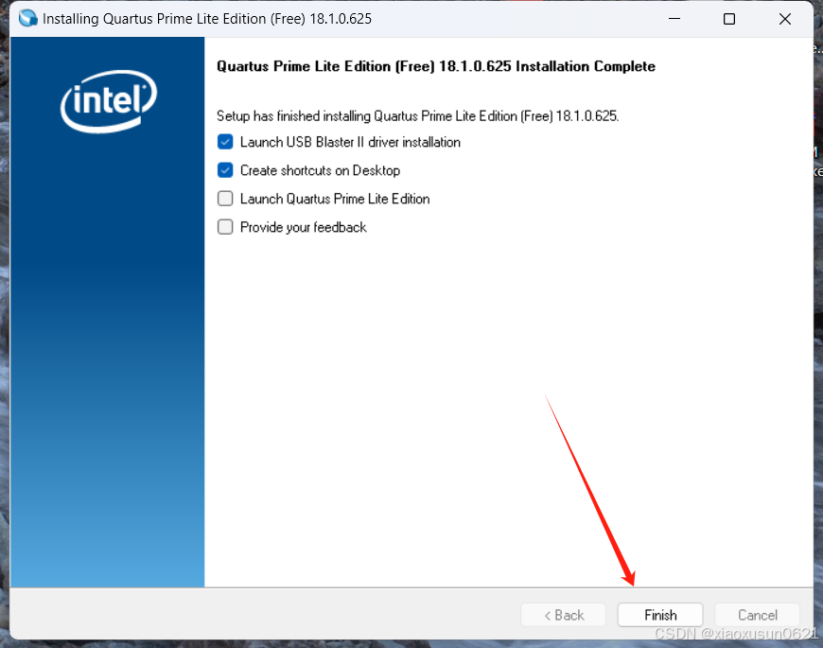This screenshot has width=823, height=648.
Task: Uncheck Create shortcuts on Desktop
Action: pos(225,170)
